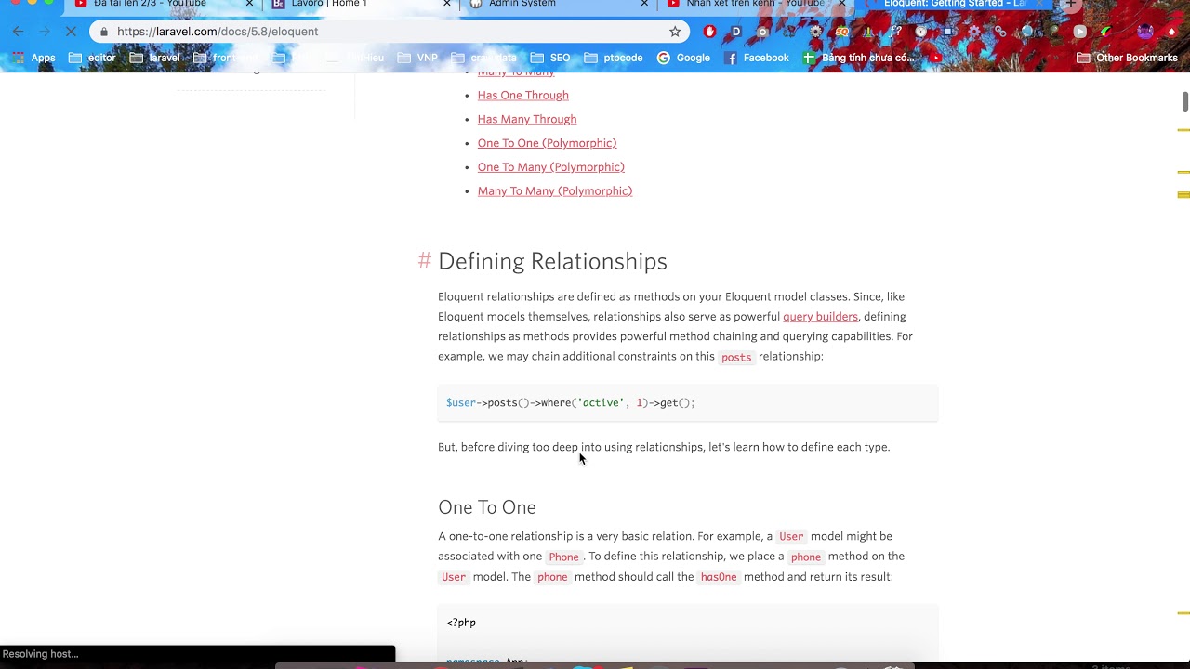The image size is (1190, 669).
Task: Open the f? font finder extension
Action: click(x=895, y=32)
